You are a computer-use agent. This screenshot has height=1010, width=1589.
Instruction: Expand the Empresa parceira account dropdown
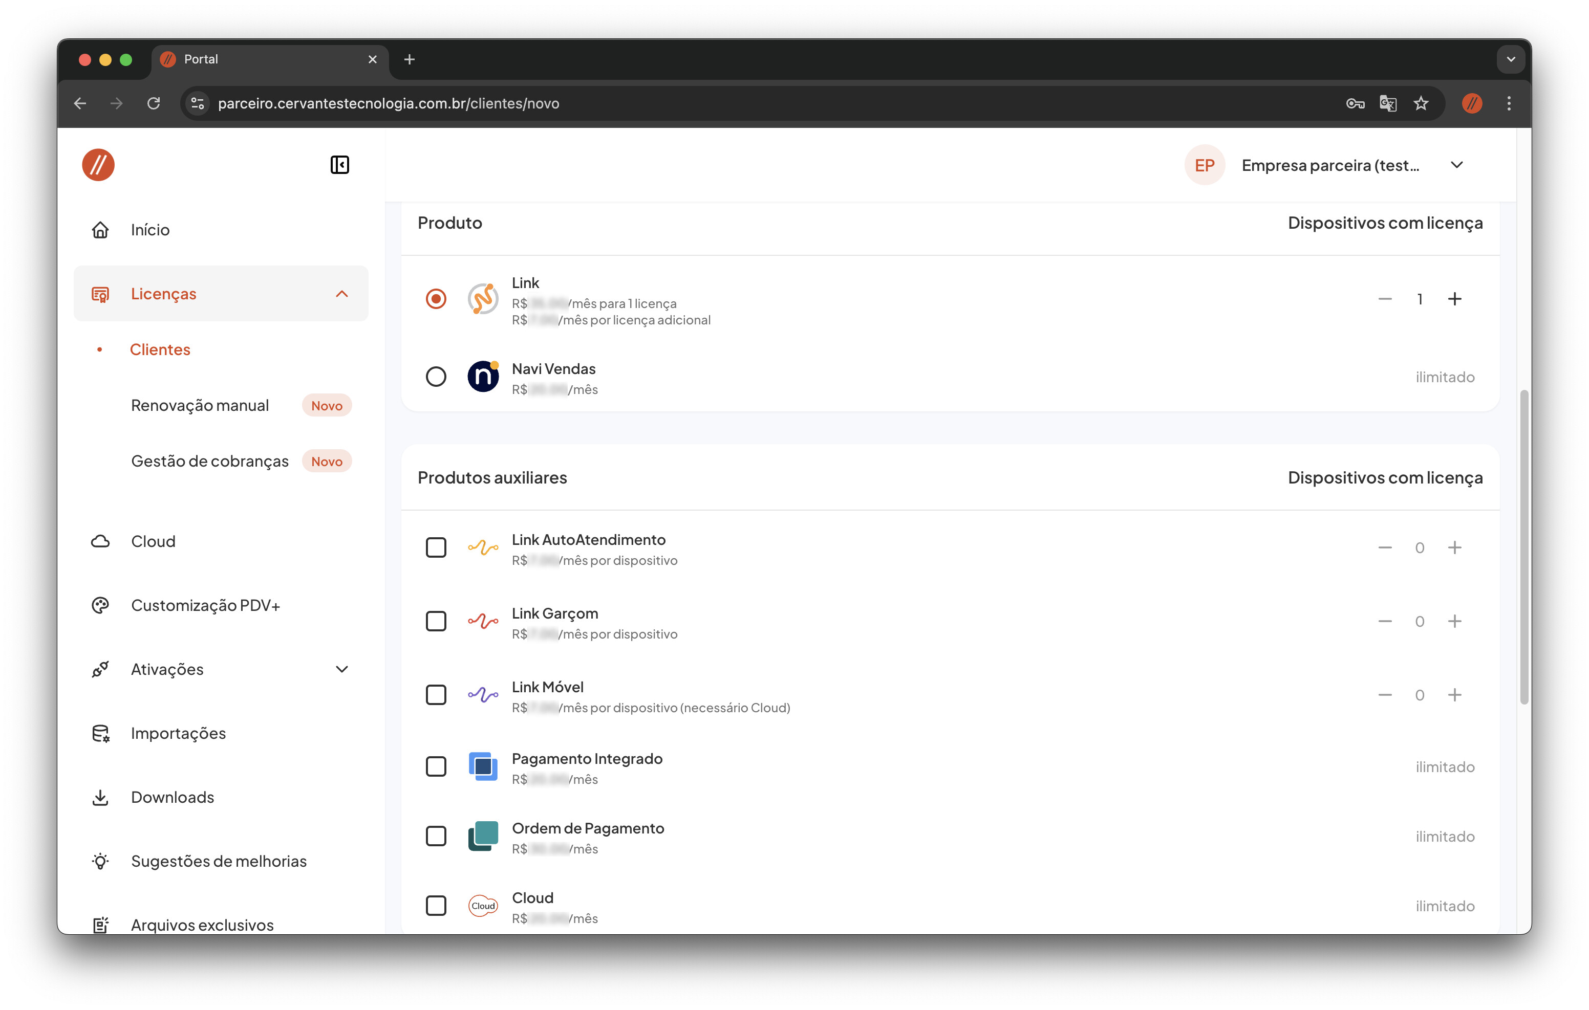(x=1456, y=165)
